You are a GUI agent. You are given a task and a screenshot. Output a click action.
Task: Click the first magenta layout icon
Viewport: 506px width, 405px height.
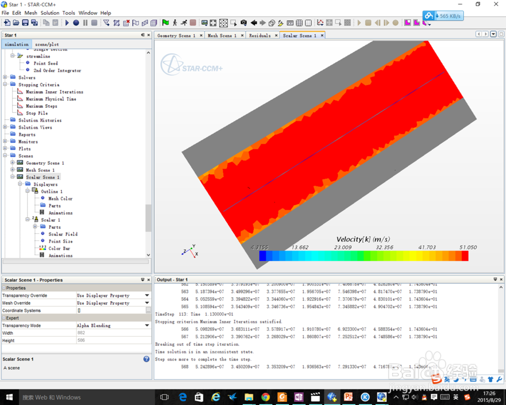pyautogui.click(x=407, y=23)
